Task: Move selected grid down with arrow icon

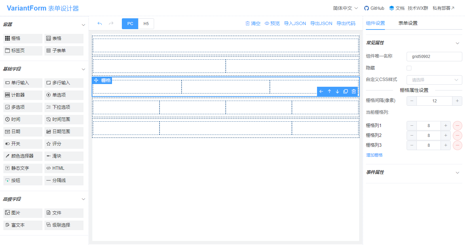Action: click(337, 91)
